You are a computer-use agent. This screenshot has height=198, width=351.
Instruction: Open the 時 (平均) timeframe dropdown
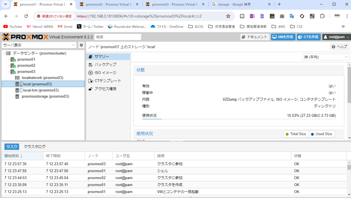pos(326,57)
